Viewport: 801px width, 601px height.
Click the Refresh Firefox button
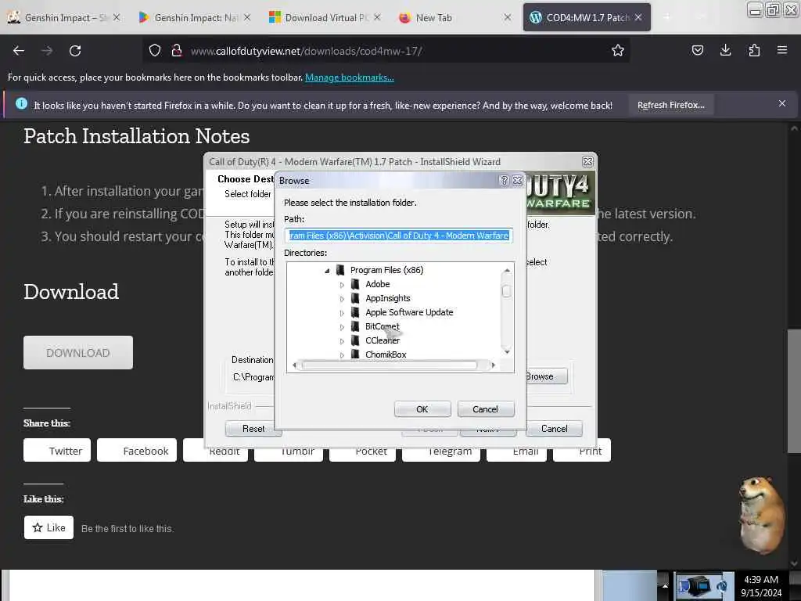[670, 105]
